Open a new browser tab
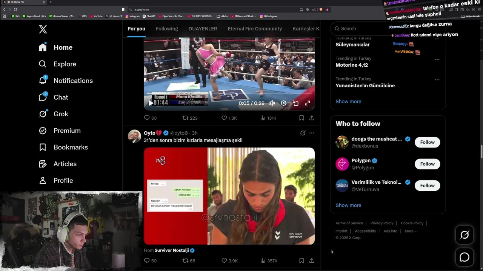Screen dimensions: 483x271 point(51,2)
